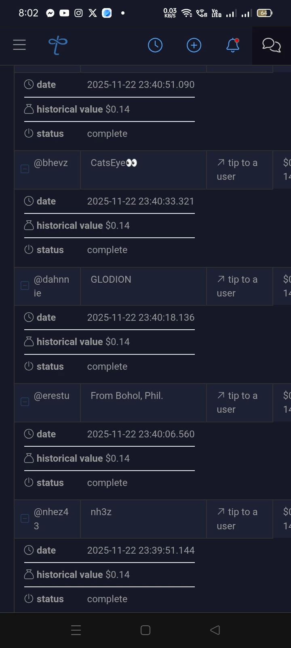Tap "tip to a user" in @nhez43 row

point(237,519)
